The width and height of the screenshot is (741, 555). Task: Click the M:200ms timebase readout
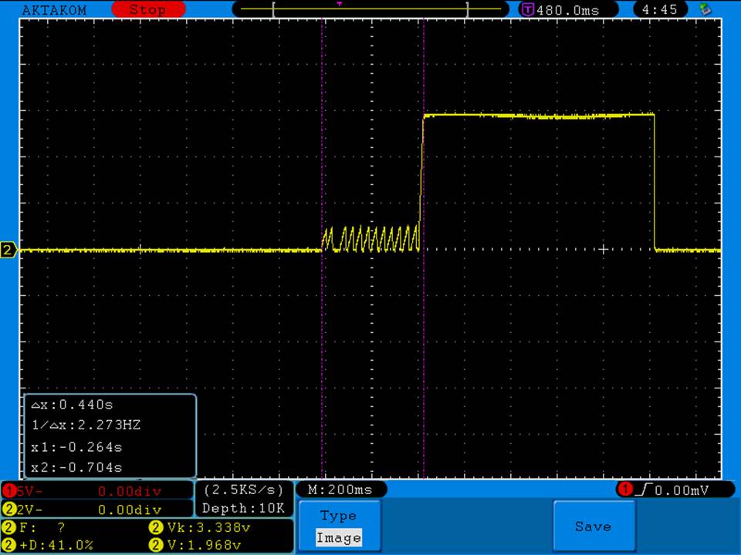tap(340, 489)
